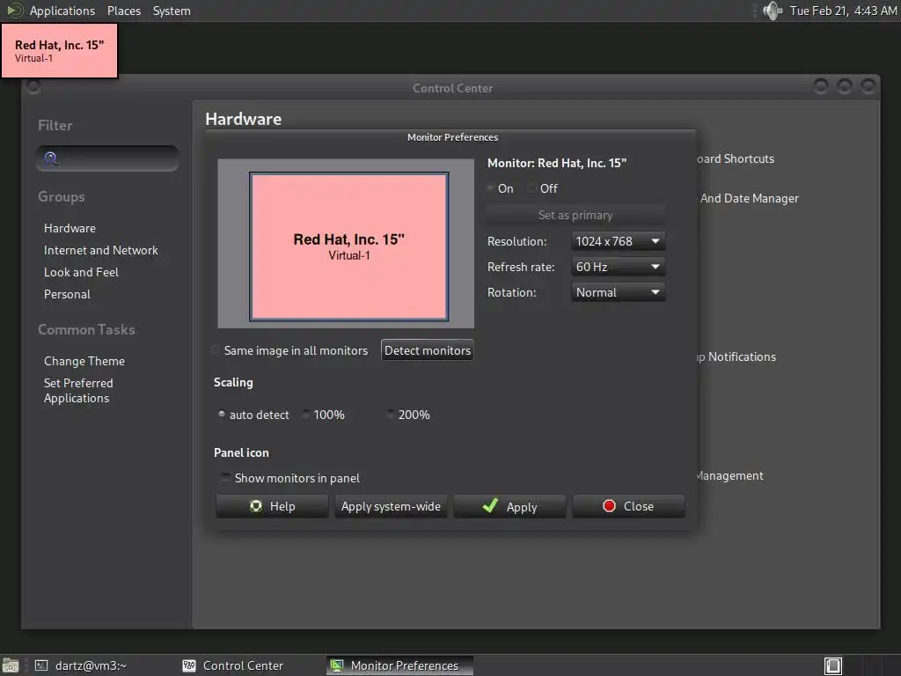Select 100% scaling

[x=324, y=415]
